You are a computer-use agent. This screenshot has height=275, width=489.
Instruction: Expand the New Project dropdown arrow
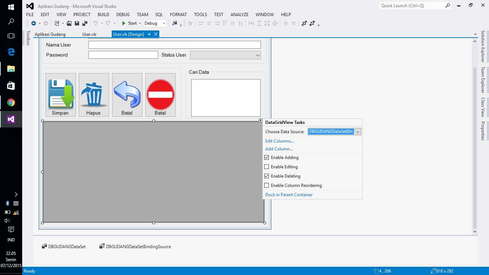(x=63, y=23)
